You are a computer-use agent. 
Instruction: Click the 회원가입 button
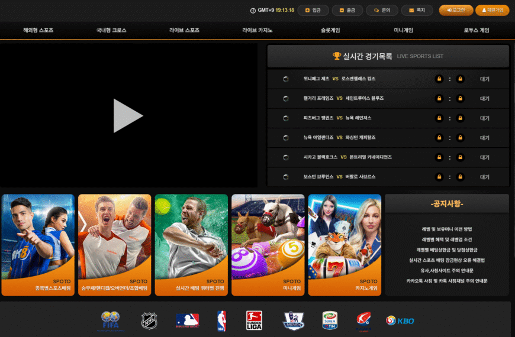[x=492, y=10]
